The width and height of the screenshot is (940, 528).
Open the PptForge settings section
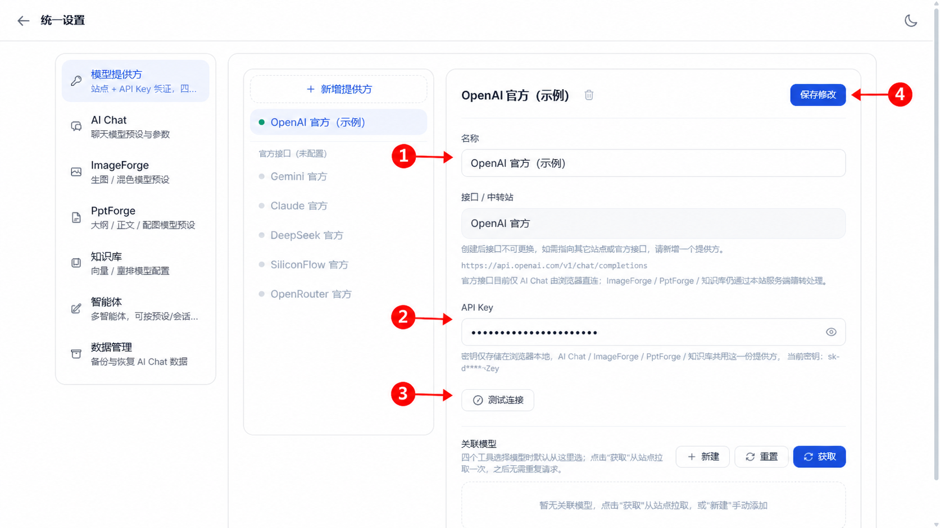[x=135, y=217]
